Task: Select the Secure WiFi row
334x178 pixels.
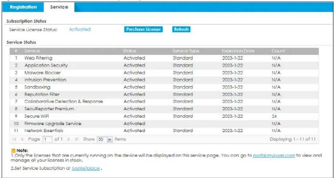Action: pyautogui.click(x=164, y=116)
